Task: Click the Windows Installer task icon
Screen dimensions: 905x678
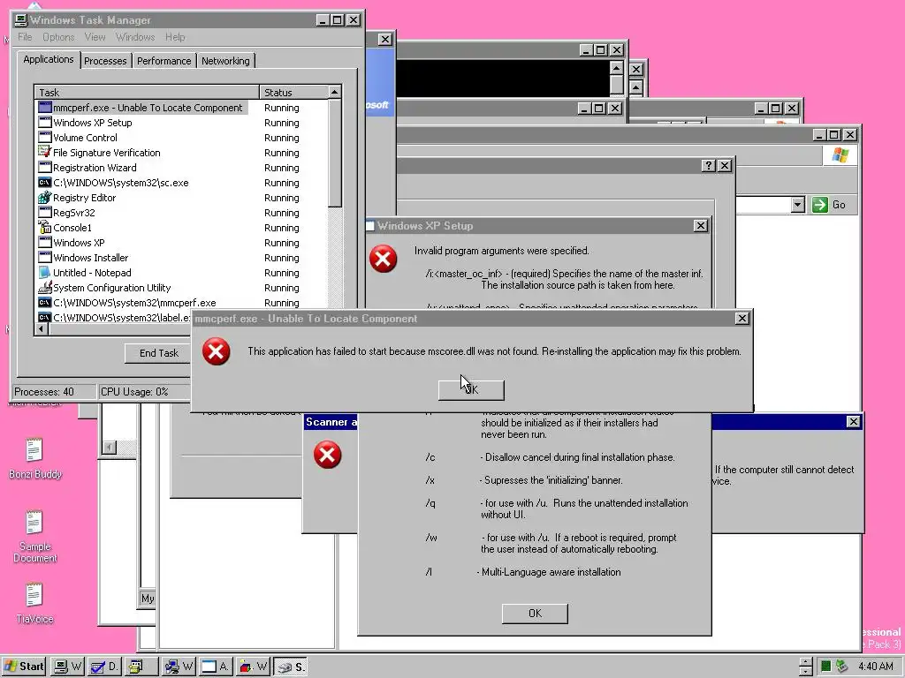Action: pos(44,258)
